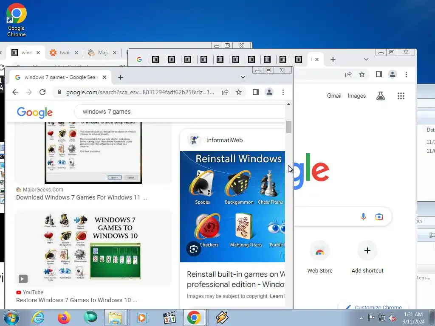The height and width of the screenshot is (326, 435).
Task: Open side panel in the front Chrome window
Action: 255,92
